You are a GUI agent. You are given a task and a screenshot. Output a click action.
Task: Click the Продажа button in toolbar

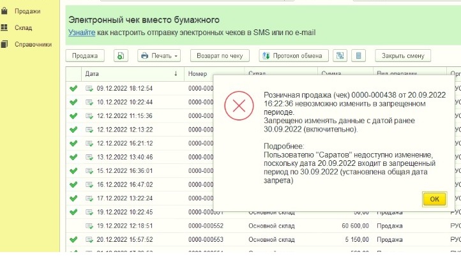tap(84, 56)
